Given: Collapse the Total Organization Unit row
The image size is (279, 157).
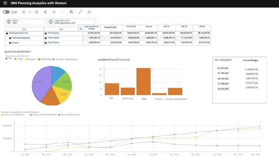Looking at the screenshot, I should 7,33.
